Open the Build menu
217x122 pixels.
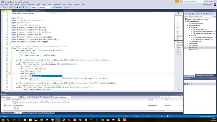pos(23,4)
